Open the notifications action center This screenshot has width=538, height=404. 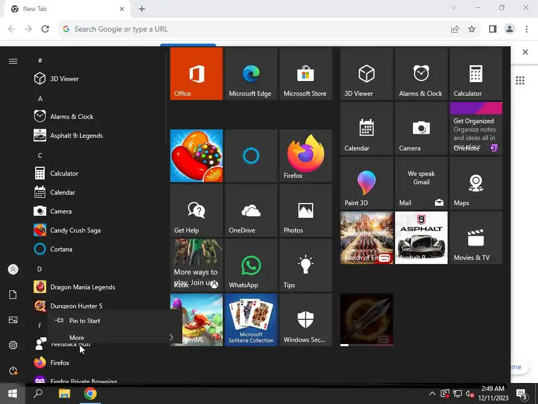click(522, 394)
